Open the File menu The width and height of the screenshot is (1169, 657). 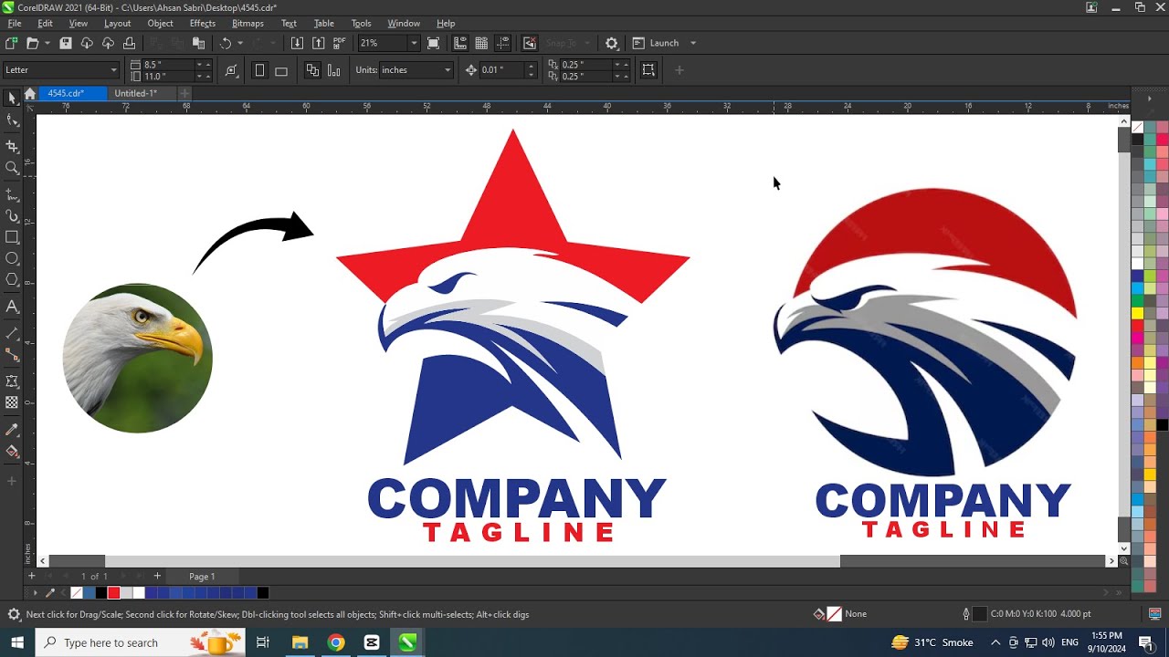pyautogui.click(x=14, y=24)
